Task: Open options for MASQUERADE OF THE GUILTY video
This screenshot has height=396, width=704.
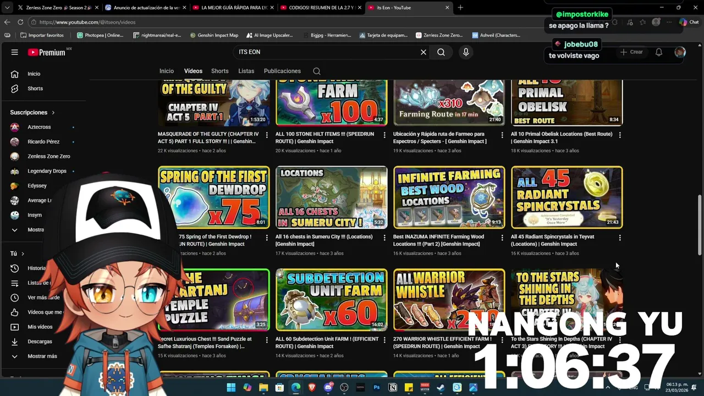Action: [267, 135]
